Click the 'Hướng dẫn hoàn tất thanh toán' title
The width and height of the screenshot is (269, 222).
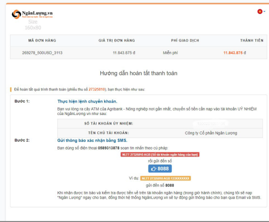tap(138, 73)
